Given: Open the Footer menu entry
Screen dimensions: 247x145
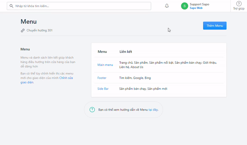Looking at the screenshot, I should coord(102,78).
